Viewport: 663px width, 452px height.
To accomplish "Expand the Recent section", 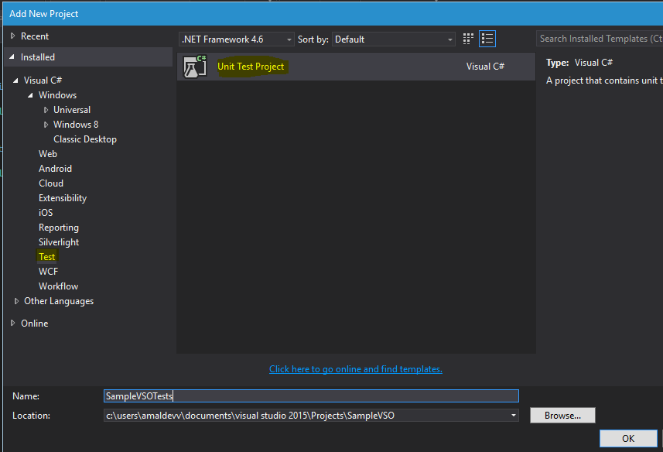I will 12,36.
